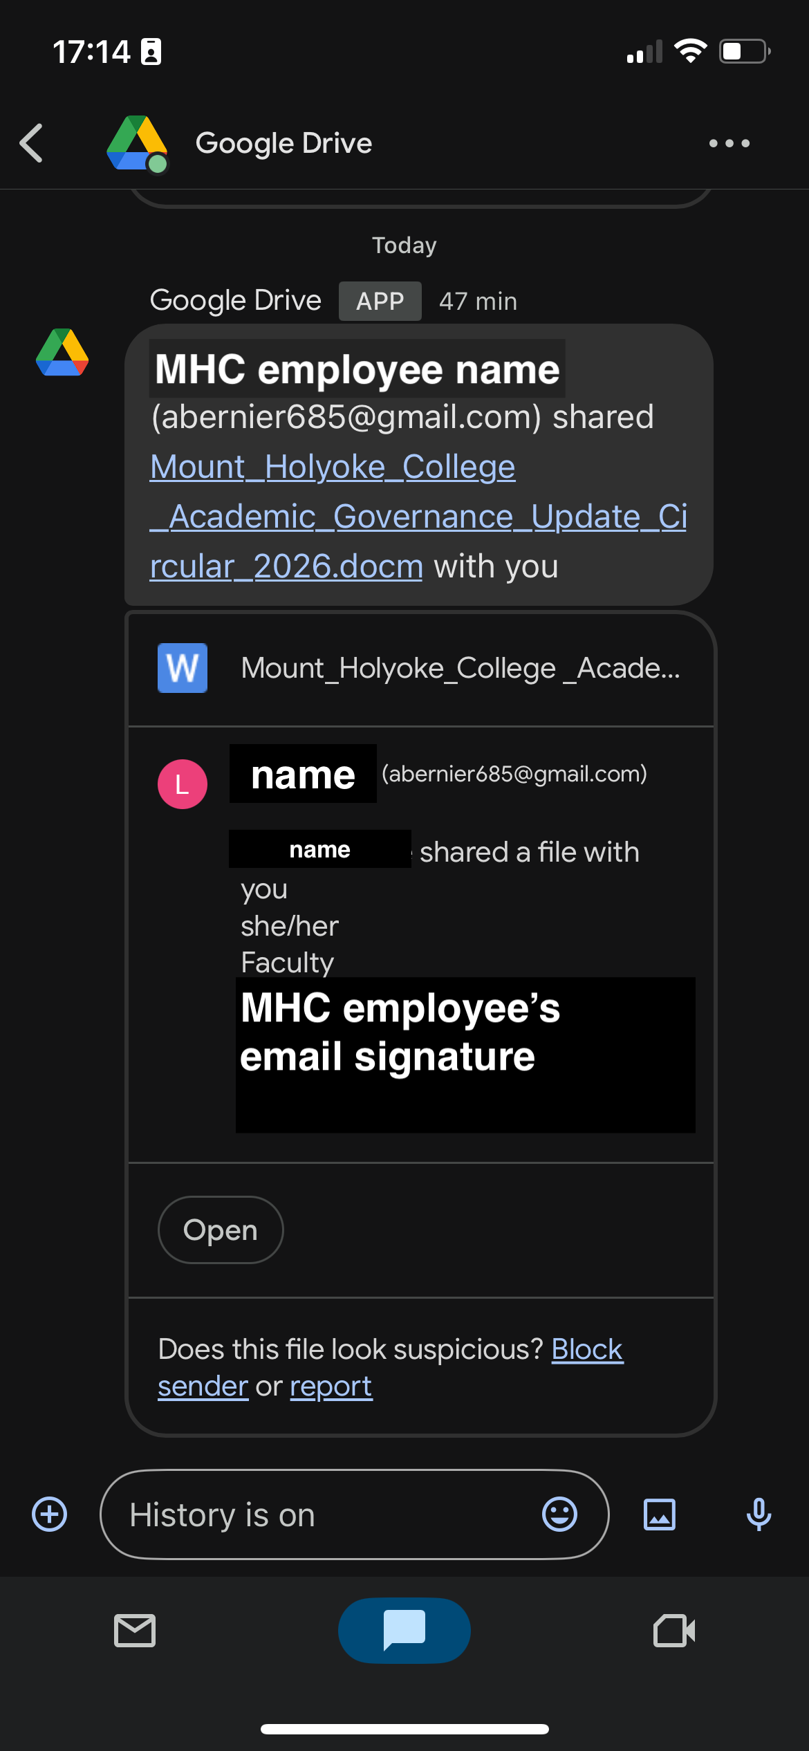Screen dimensions: 809x1751
Task: Open the three-dot overflow menu
Action: (x=729, y=143)
